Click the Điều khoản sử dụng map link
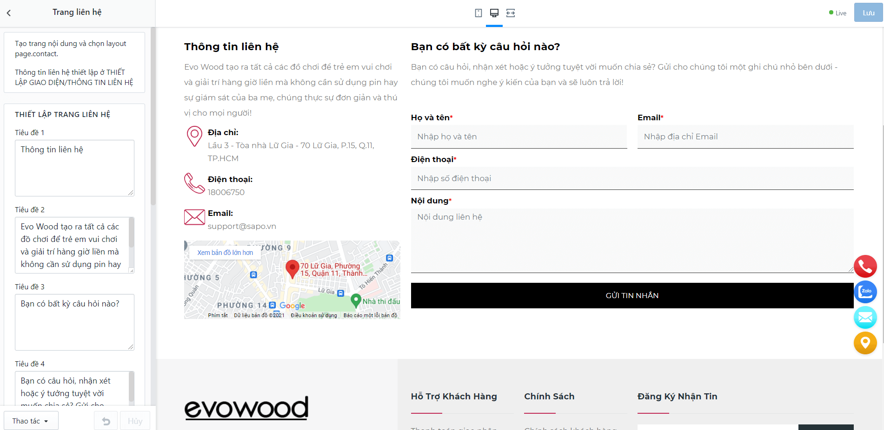The image size is (884, 430). pyautogui.click(x=314, y=315)
